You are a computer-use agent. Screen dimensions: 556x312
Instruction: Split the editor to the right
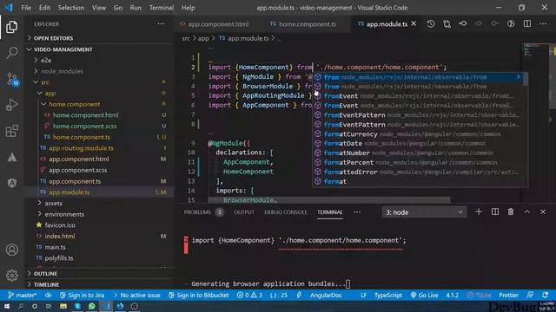[x=527, y=23]
